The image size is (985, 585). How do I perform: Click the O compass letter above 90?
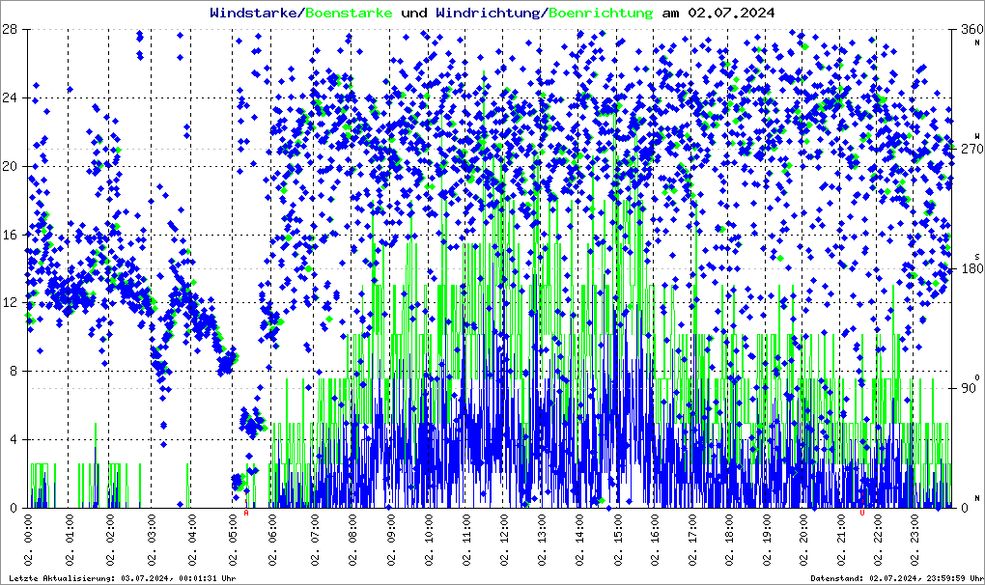point(977,376)
